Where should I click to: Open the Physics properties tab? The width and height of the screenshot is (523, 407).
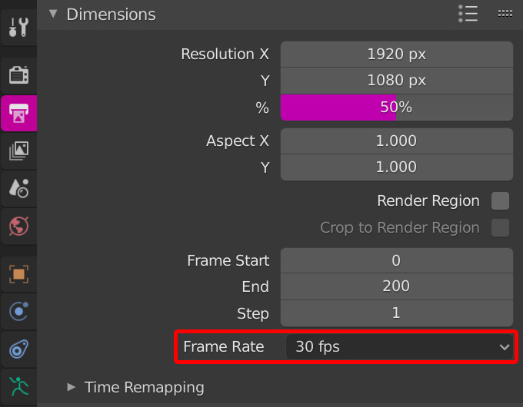point(18,311)
